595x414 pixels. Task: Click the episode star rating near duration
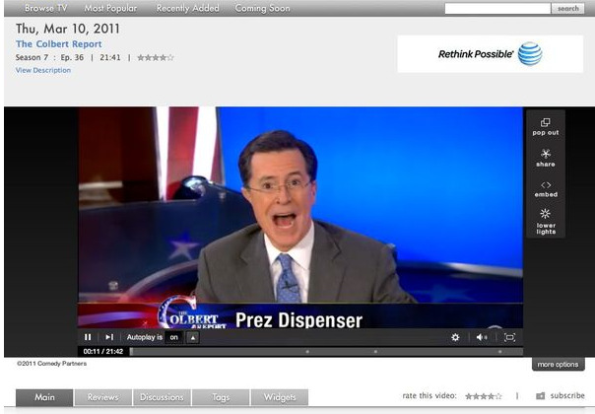pos(156,58)
